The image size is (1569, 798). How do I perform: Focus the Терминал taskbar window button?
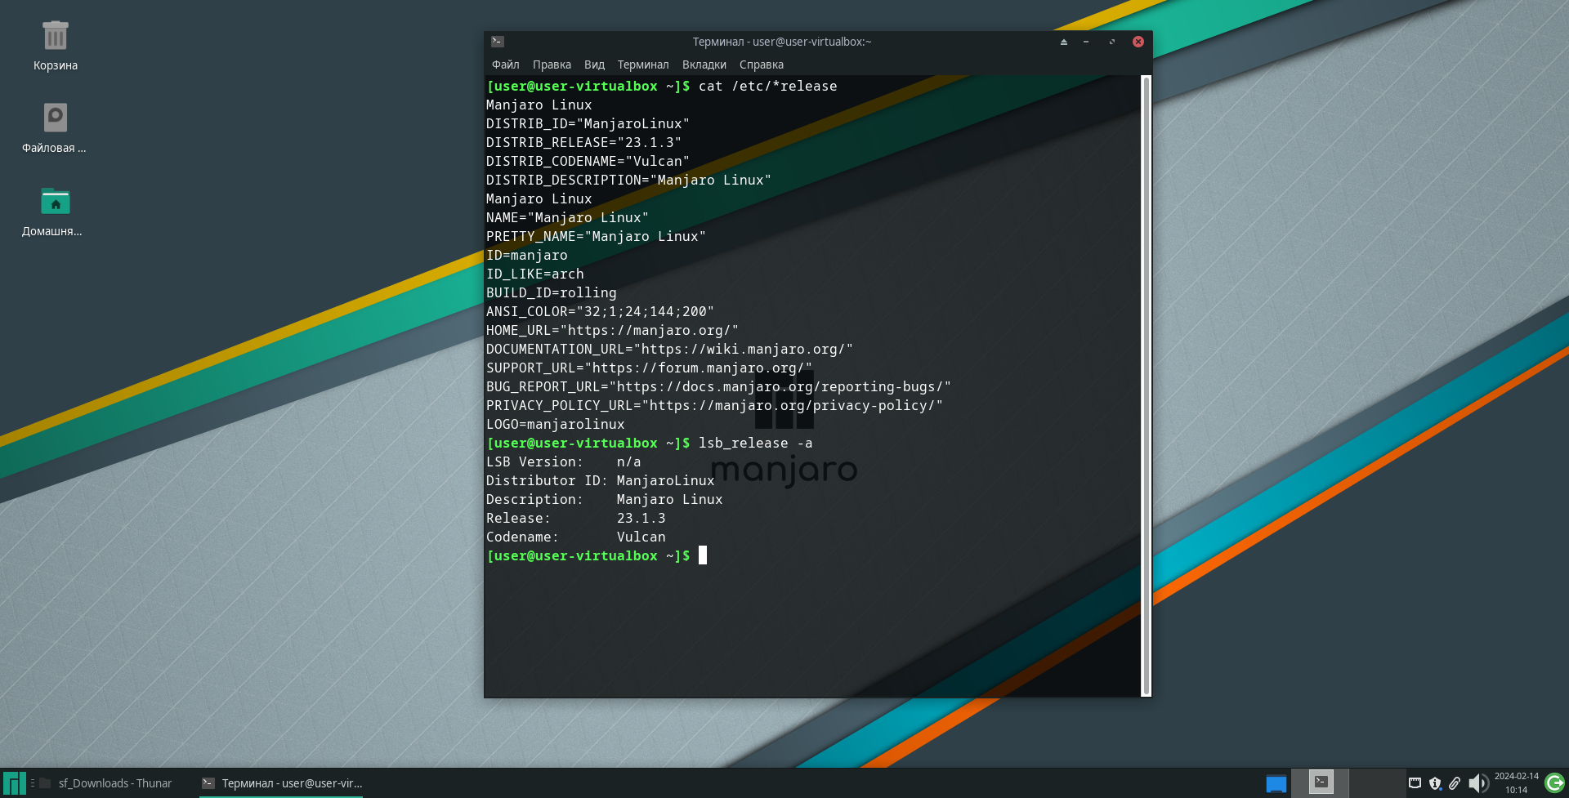(x=282, y=783)
